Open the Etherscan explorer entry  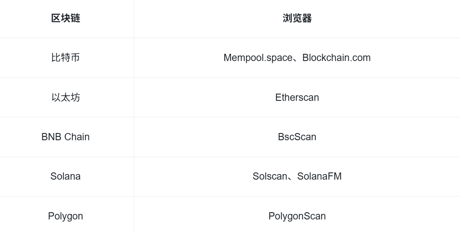tap(297, 97)
